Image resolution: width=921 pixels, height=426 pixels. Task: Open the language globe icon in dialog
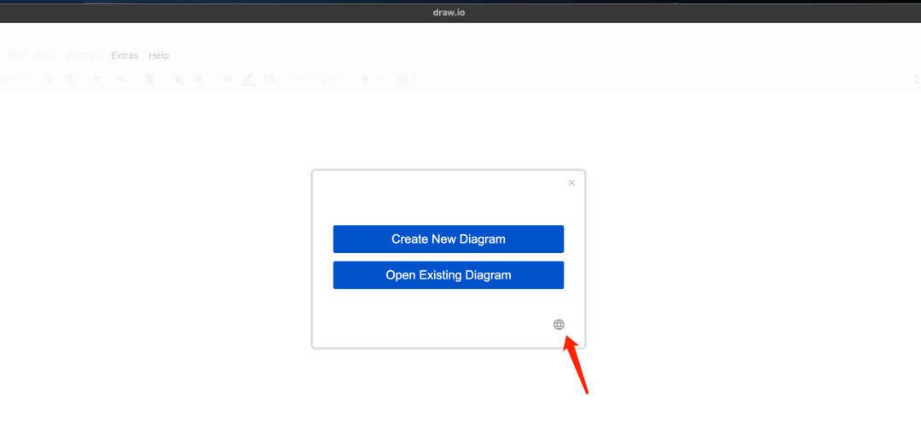pyautogui.click(x=559, y=325)
